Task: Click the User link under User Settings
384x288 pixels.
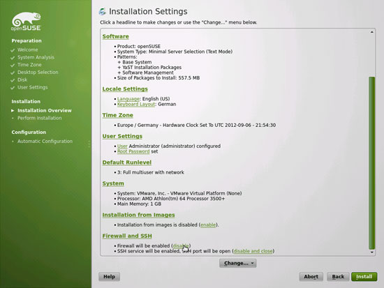Action: coord(122,146)
